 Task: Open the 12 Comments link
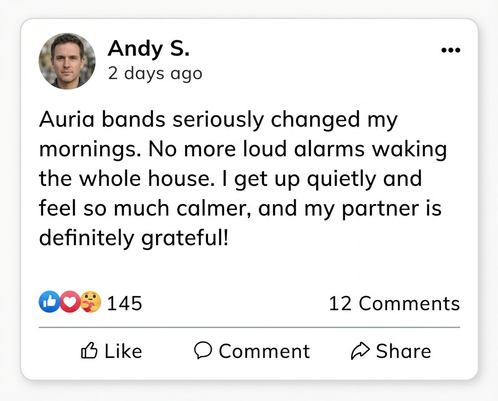(394, 303)
